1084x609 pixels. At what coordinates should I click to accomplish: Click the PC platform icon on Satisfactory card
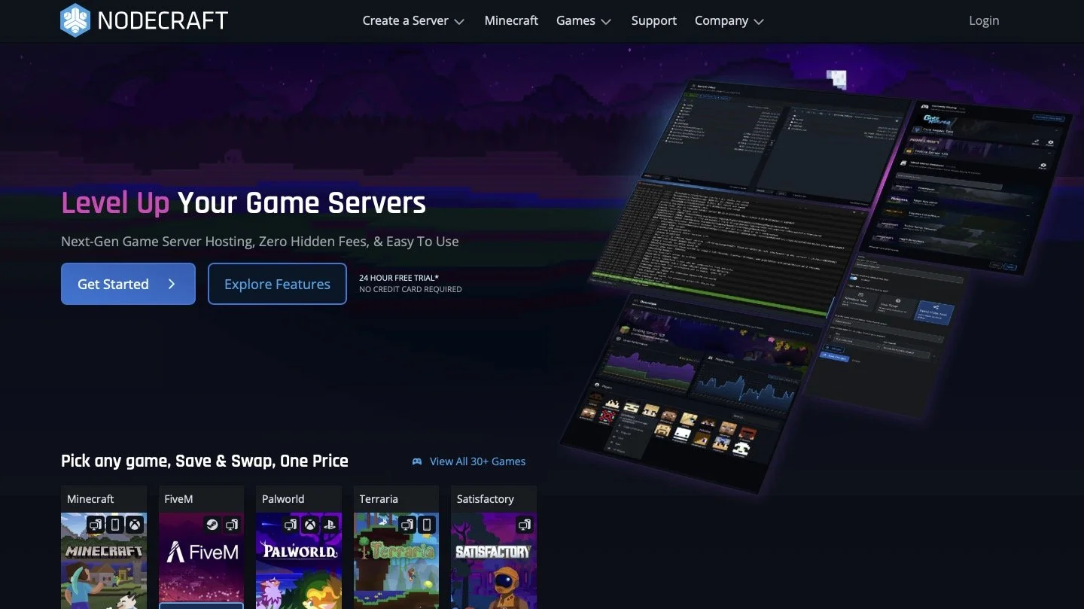tap(524, 525)
